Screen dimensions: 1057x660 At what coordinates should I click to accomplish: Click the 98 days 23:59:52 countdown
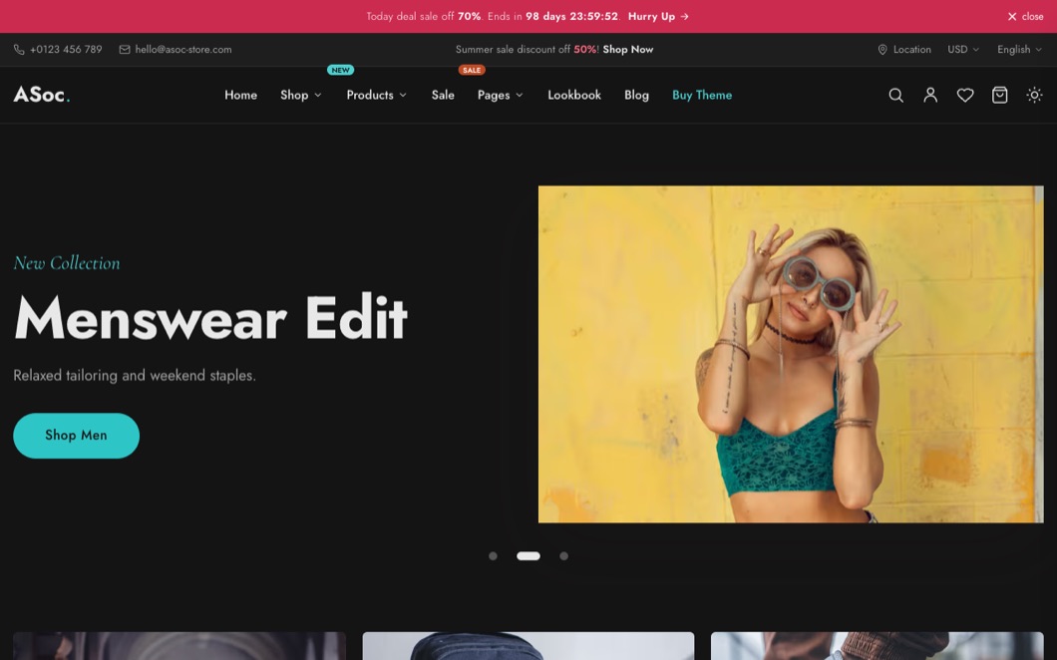coord(571,16)
